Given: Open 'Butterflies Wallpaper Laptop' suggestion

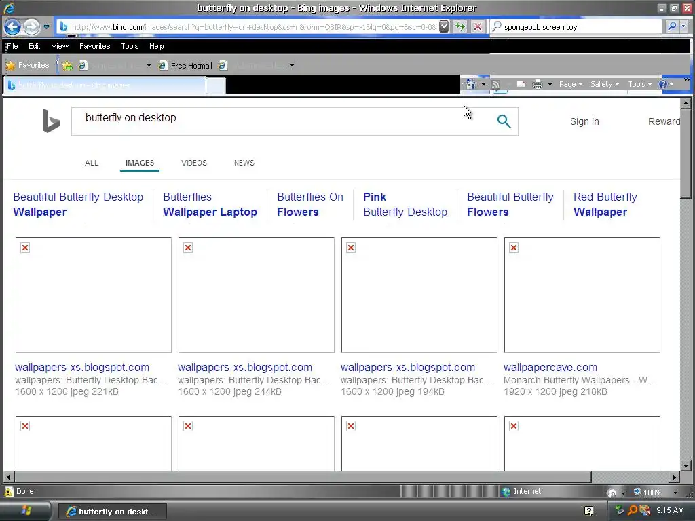Looking at the screenshot, I should 210,204.
